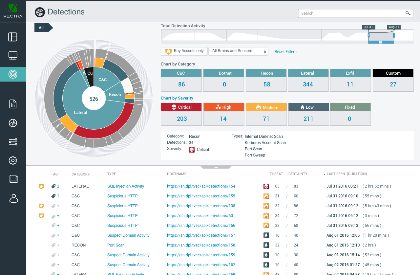Screen dimensions: 420x275
Task: Select the Critical severity tile
Action: click(x=181, y=114)
